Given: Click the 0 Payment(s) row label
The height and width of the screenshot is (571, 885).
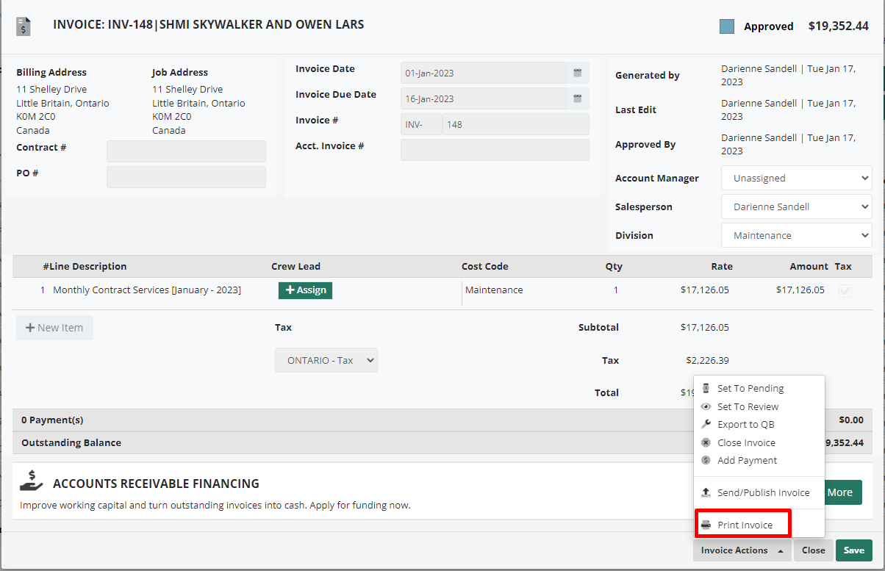Looking at the screenshot, I should (52, 420).
